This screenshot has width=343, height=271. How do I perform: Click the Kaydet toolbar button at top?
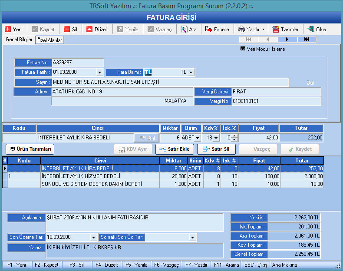pos(43,29)
